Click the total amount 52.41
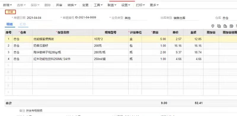The image size is (237, 116). click(x=198, y=103)
